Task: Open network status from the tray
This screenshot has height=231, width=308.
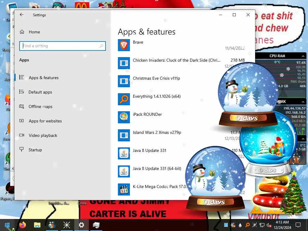Action: 262,225
